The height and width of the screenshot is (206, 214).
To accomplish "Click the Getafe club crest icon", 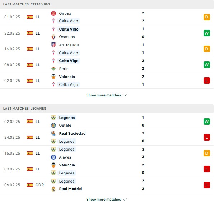I will click(53, 125).
